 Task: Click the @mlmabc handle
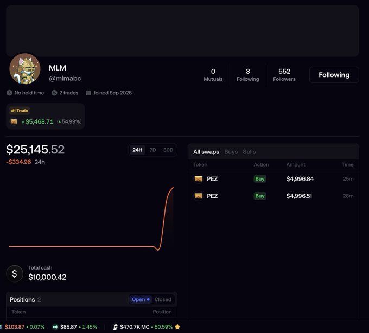(65, 78)
